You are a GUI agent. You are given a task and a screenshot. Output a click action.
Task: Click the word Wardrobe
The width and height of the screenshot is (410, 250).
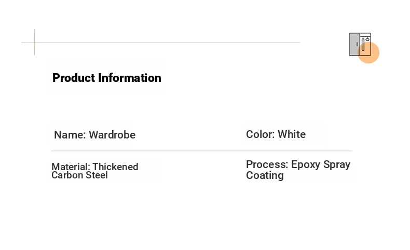pyautogui.click(x=112, y=135)
